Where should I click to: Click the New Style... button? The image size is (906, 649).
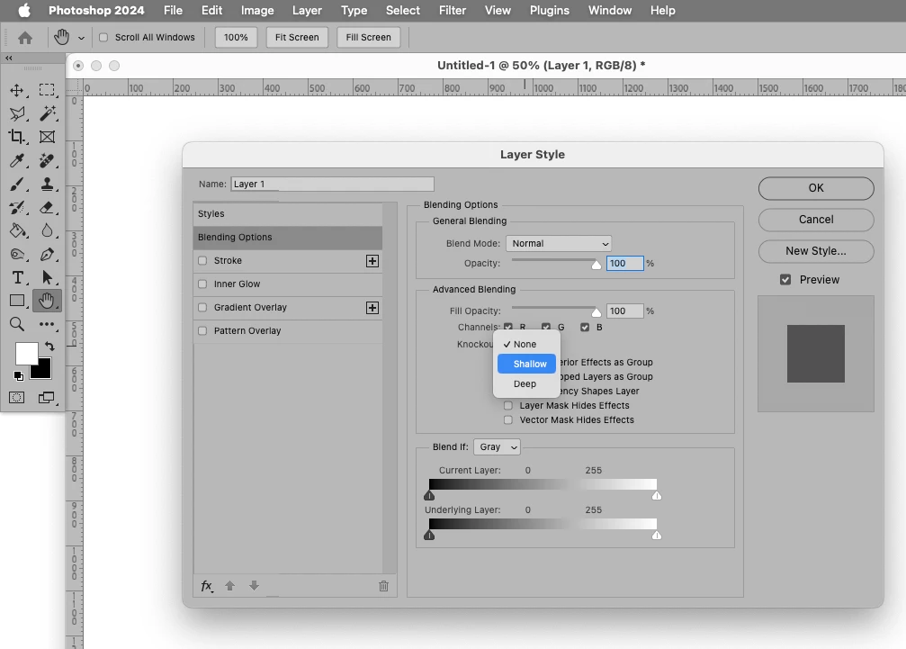(816, 251)
